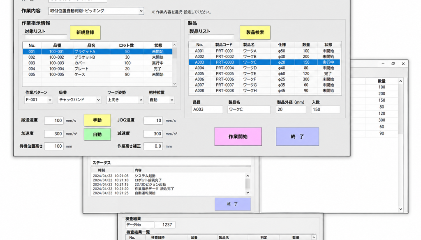This screenshot has height=240, width=421.
Task: Click the 搬送速度 input field
Action: coord(54,121)
